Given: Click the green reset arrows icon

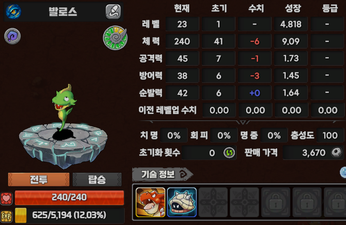Looking at the screenshot, I should (229, 153).
